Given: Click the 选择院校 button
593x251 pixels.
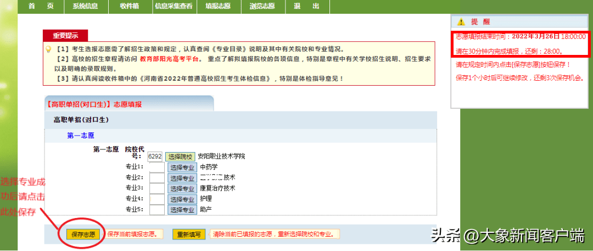Looking at the screenshot, I should (x=181, y=157).
